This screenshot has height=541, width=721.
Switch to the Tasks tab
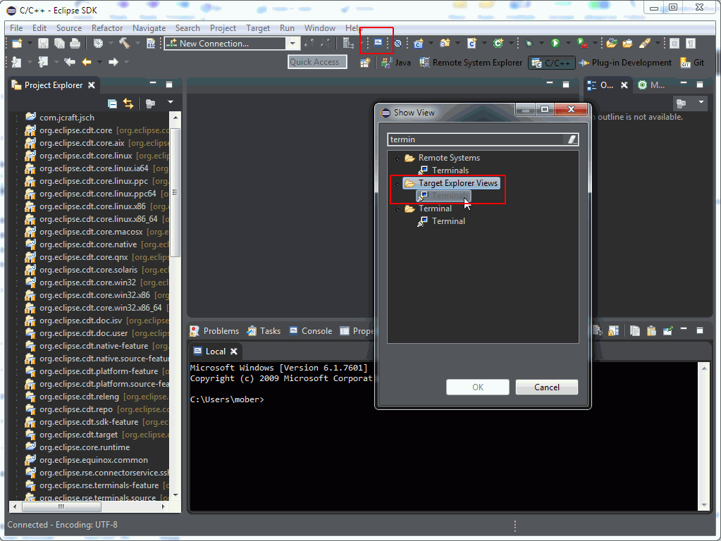[264, 331]
